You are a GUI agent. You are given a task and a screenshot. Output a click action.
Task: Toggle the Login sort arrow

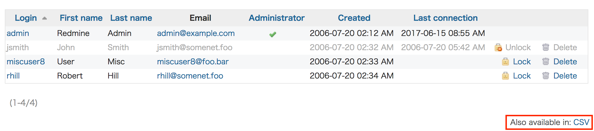click(x=44, y=18)
